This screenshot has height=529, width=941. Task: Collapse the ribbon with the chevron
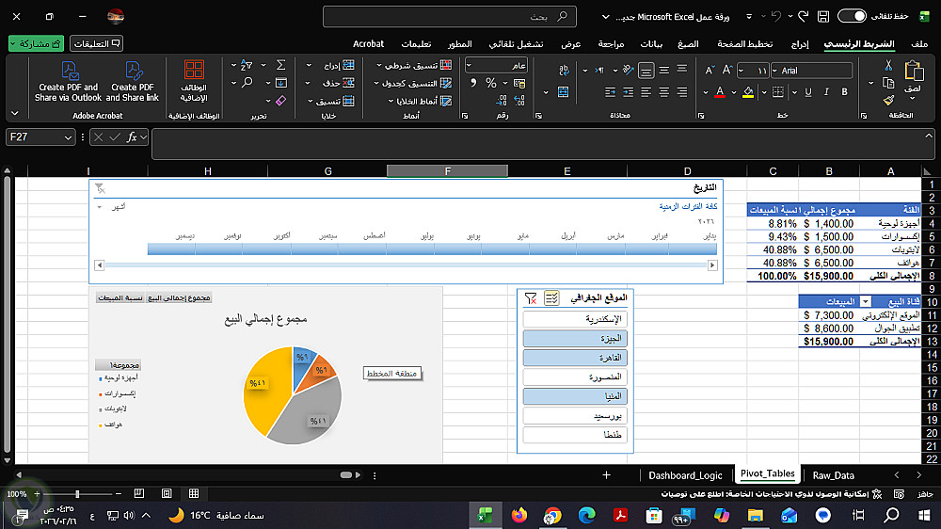tap(15, 113)
